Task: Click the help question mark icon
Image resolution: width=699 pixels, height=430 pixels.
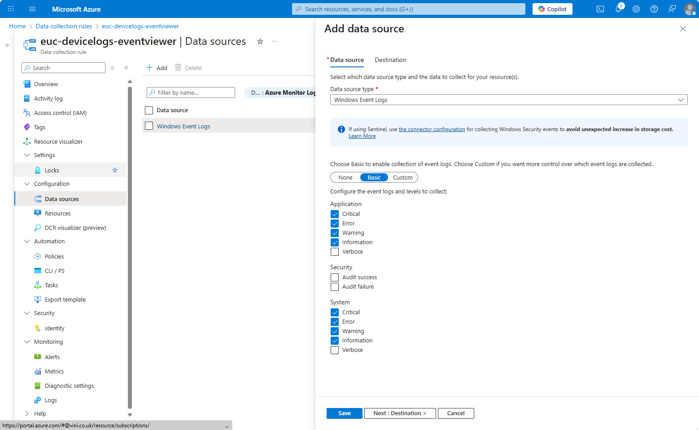Action: pyautogui.click(x=654, y=9)
